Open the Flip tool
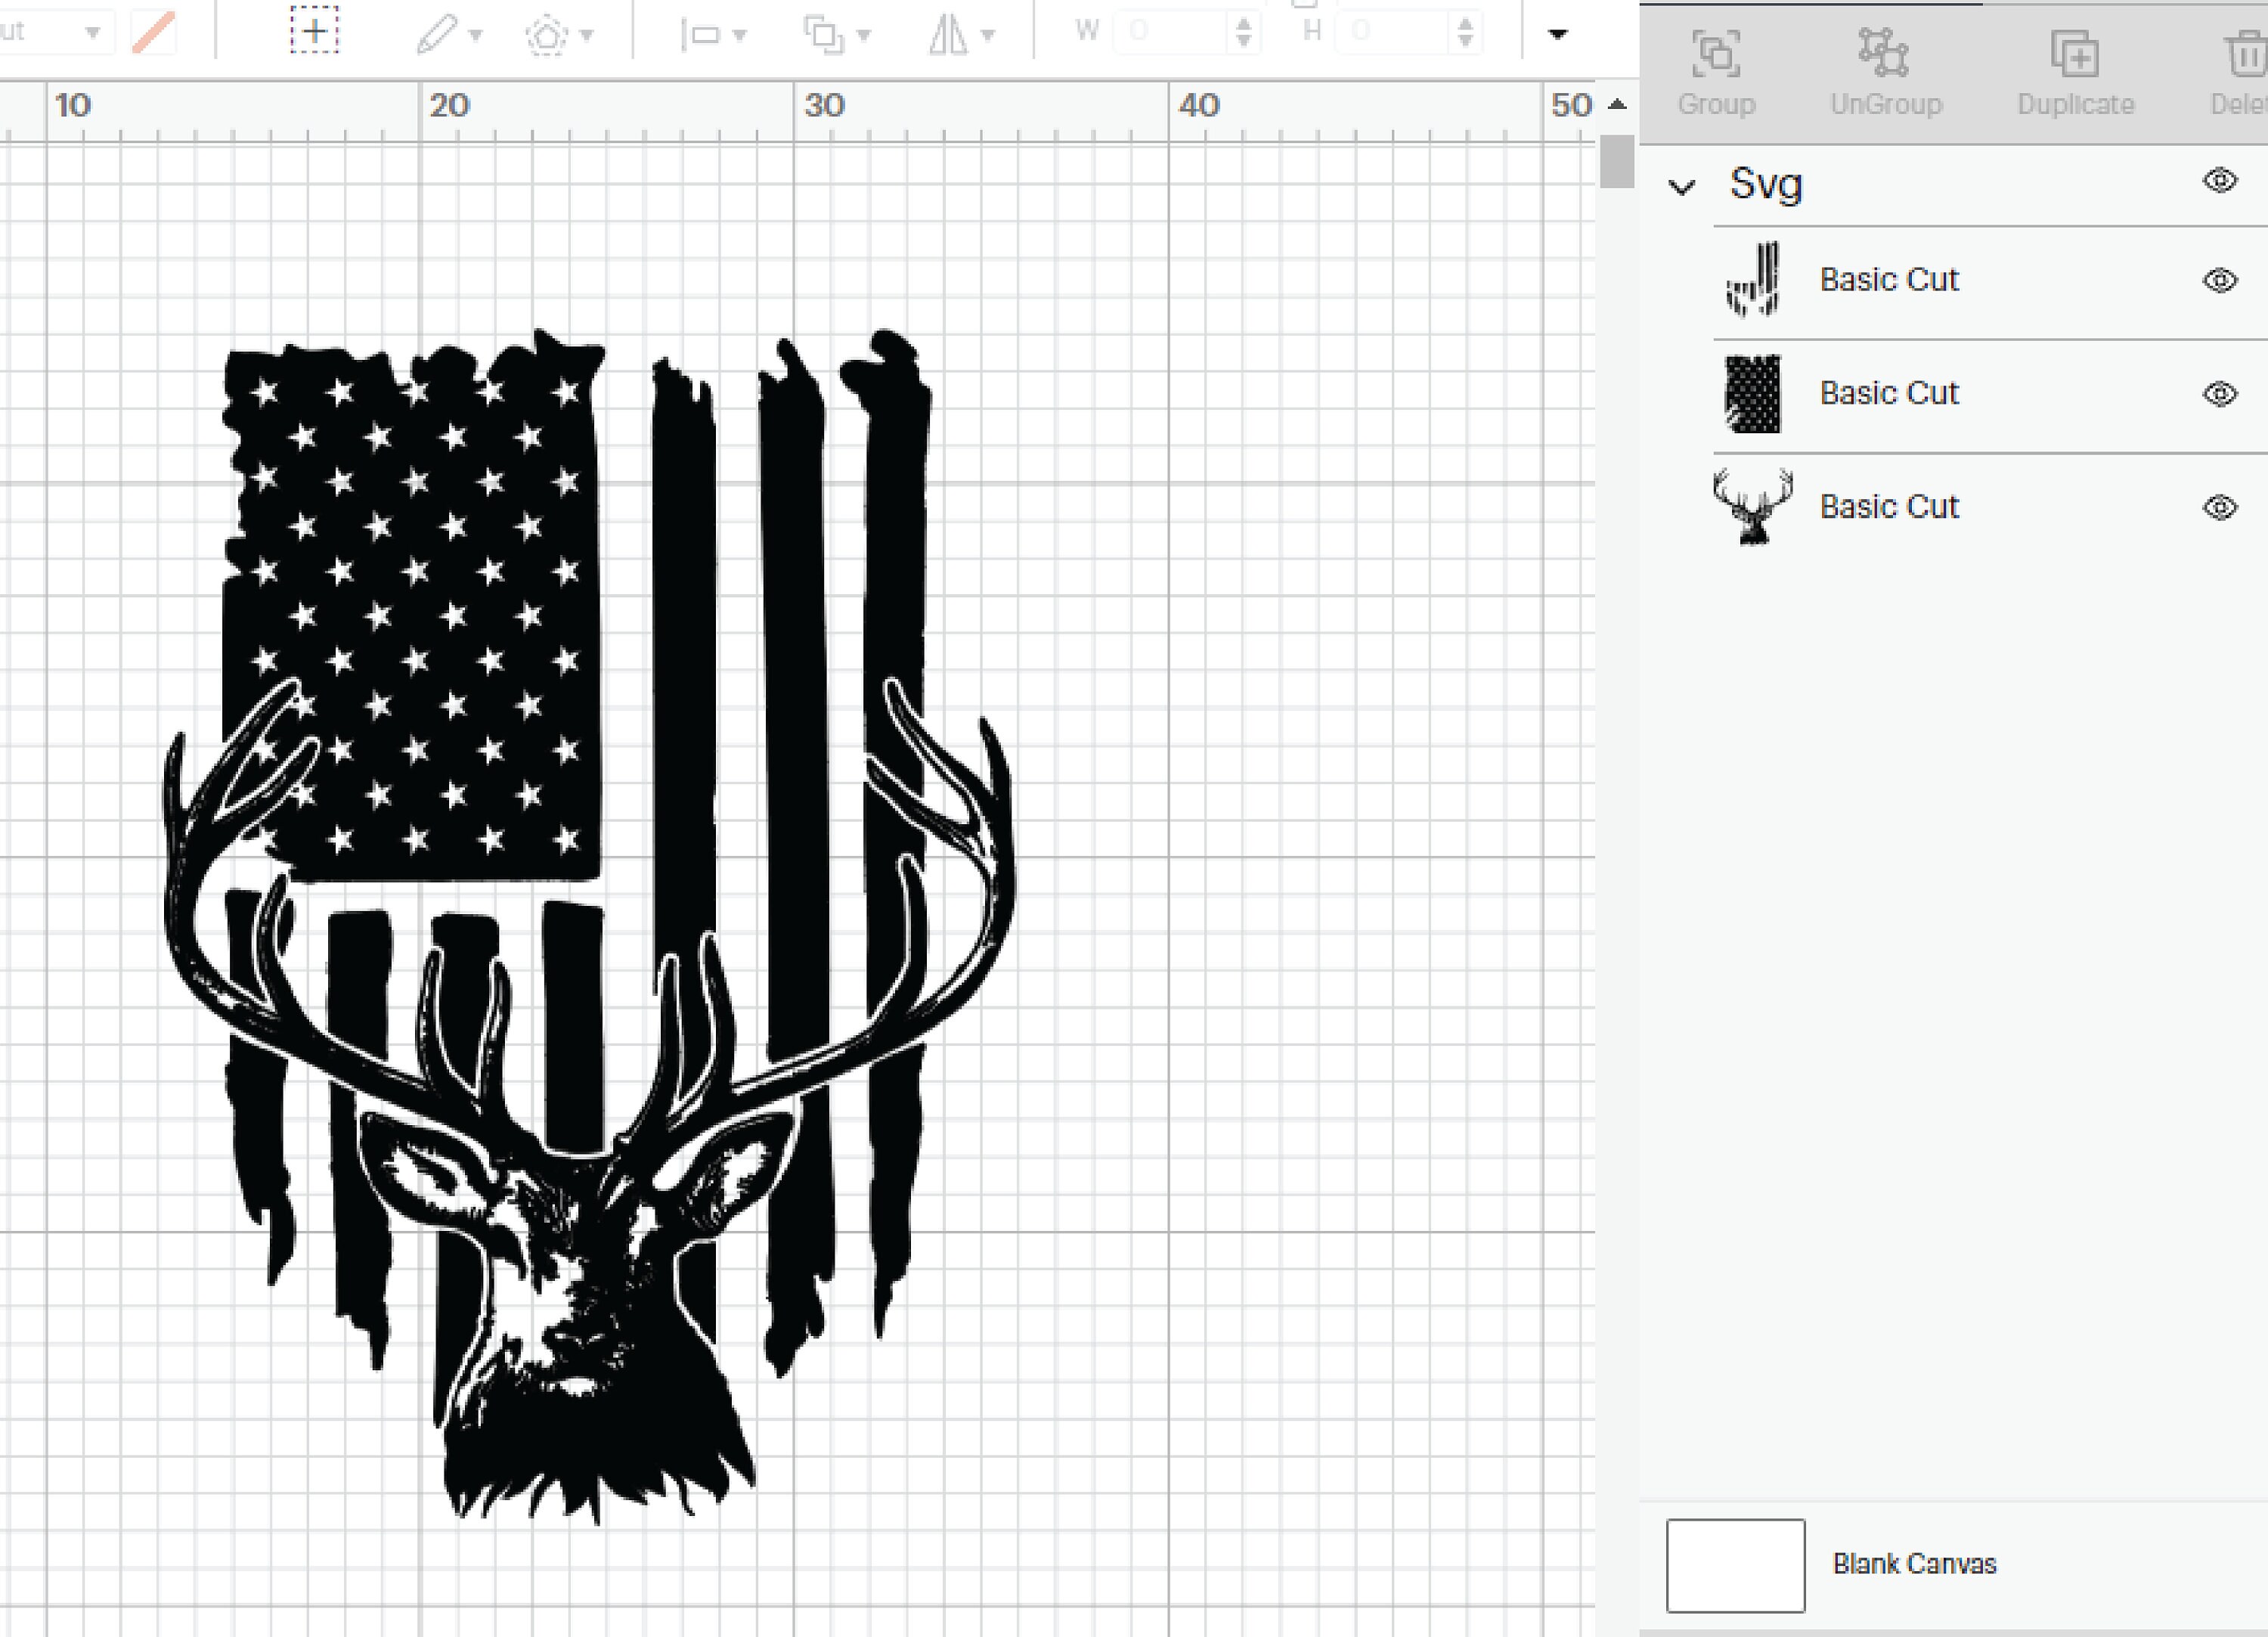This screenshot has height=1637, width=2268. (x=949, y=32)
